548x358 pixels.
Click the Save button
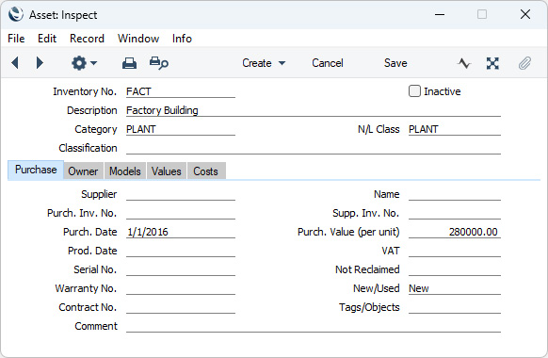pyautogui.click(x=395, y=63)
